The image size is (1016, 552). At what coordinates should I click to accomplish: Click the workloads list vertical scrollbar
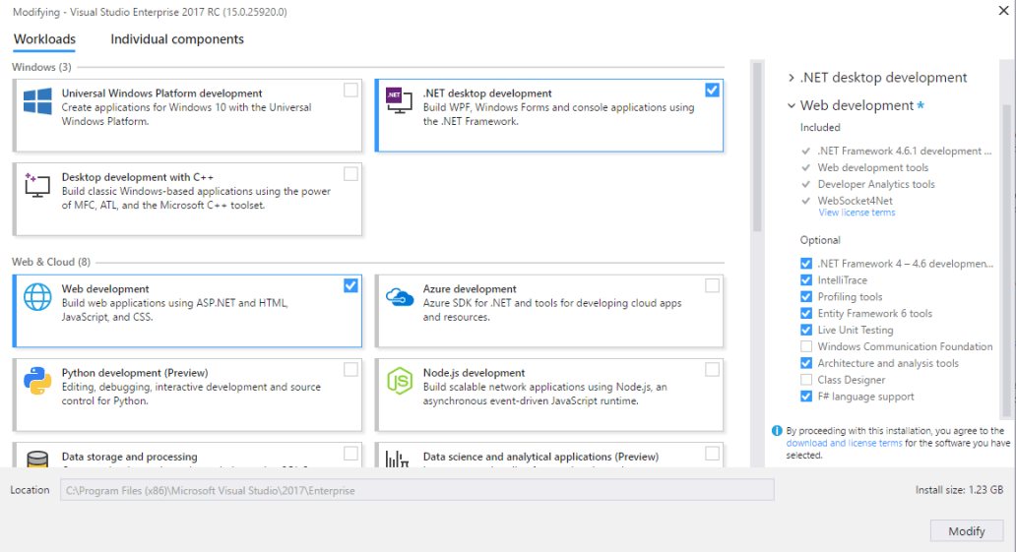click(756, 148)
